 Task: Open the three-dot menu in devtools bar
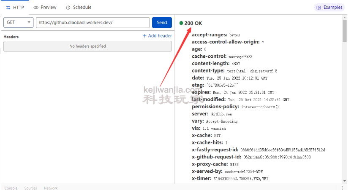point(343,188)
